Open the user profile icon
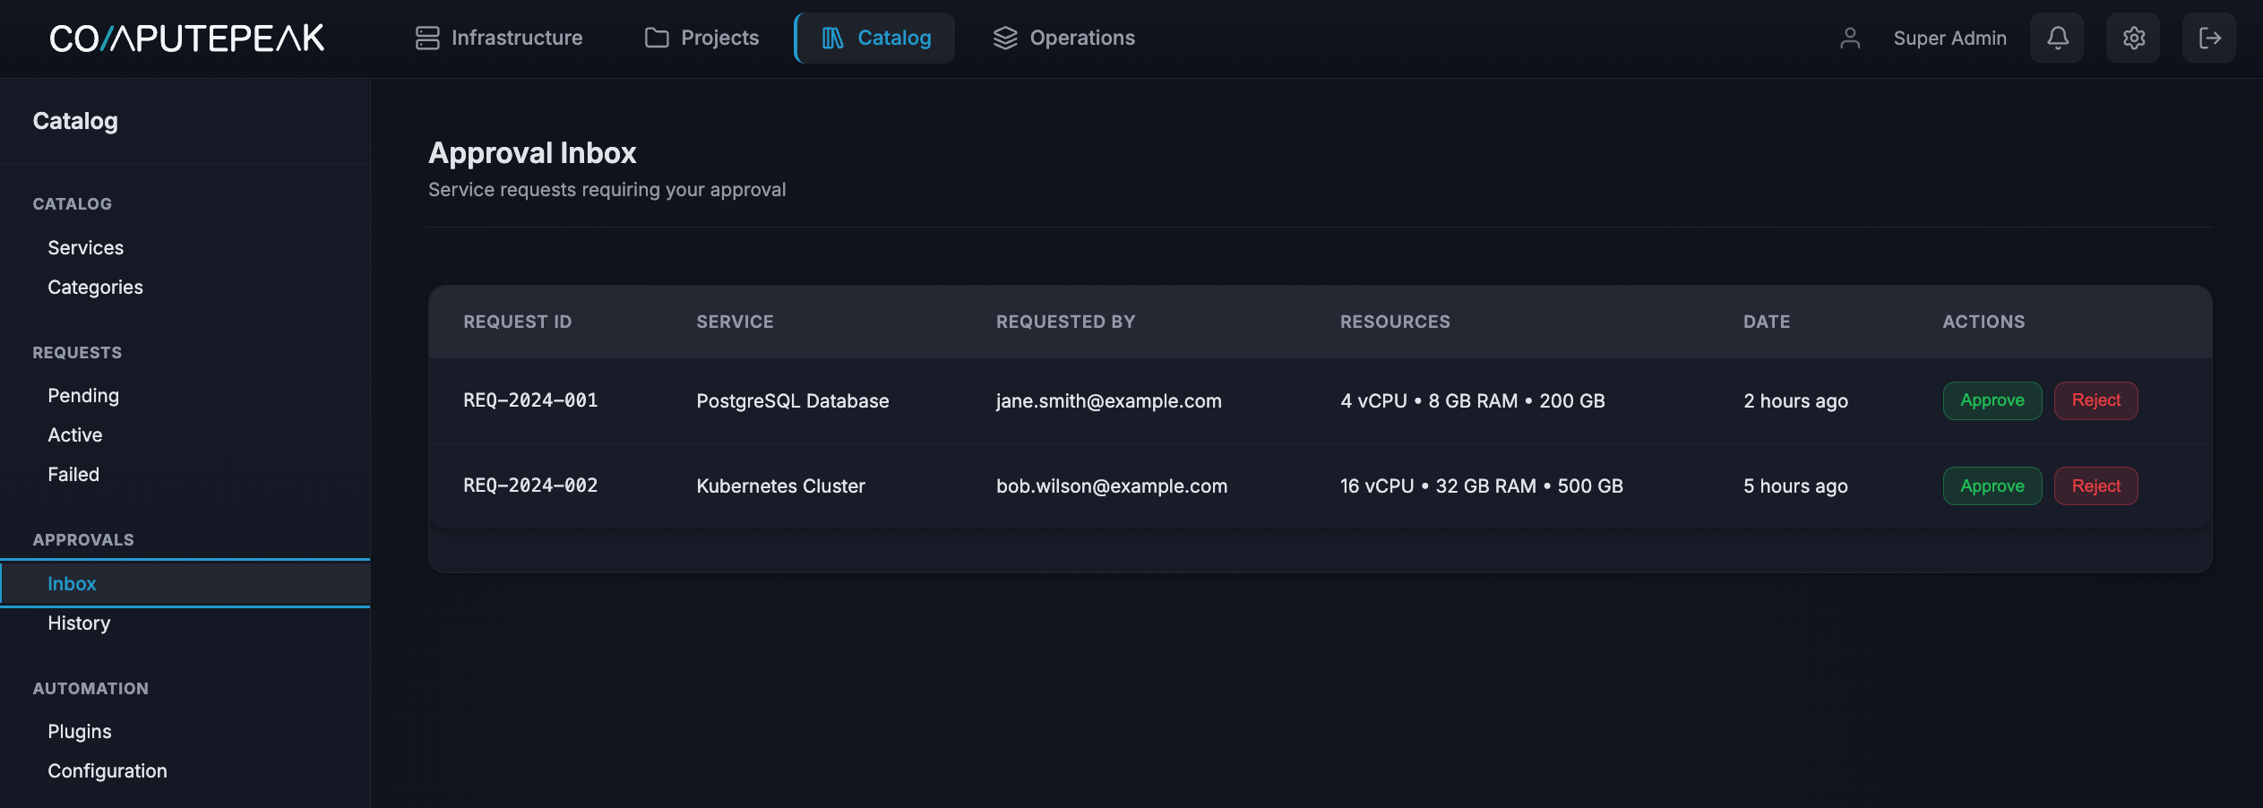2263x808 pixels. tap(1849, 38)
